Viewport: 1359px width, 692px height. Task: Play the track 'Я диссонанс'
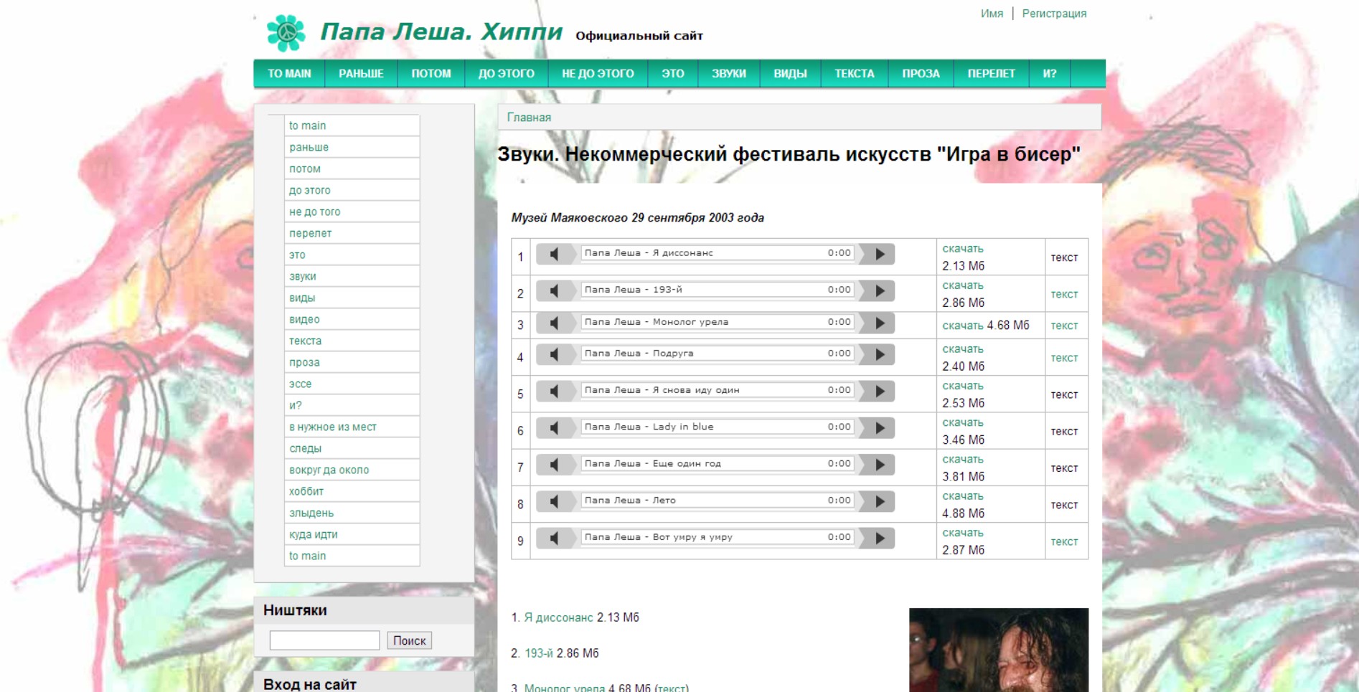coord(879,254)
